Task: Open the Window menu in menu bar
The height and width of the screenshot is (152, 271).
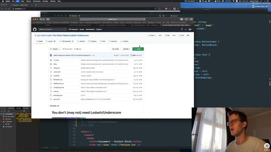Action: [x=53, y=1]
